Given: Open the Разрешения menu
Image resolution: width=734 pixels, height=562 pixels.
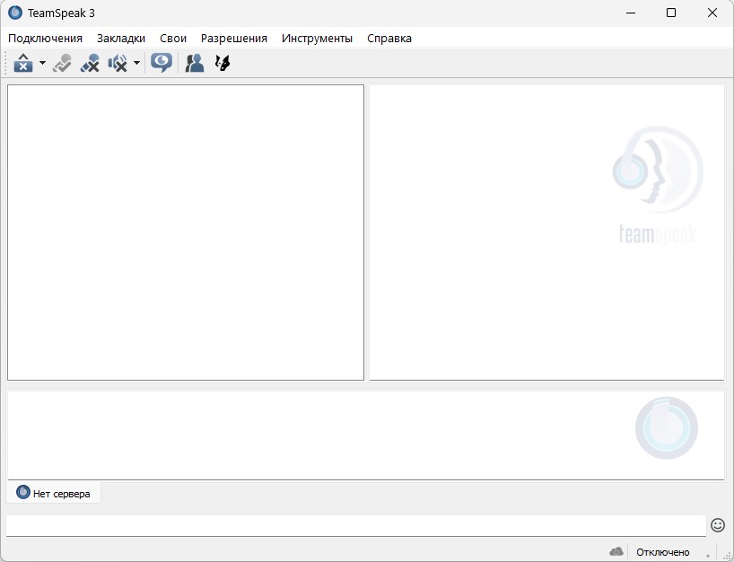Looking at the screenshot, I should pyautogui.click(x=234, y=39).
